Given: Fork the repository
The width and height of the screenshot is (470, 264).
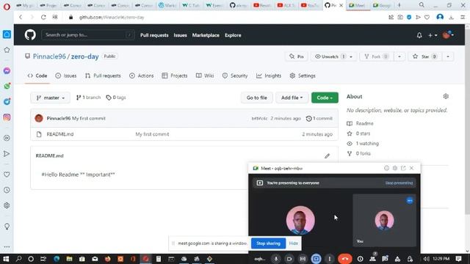Looking at the screenshot, I should [376, 56].
